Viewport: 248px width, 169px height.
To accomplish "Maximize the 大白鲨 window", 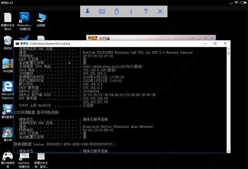I will pos(206,38).
